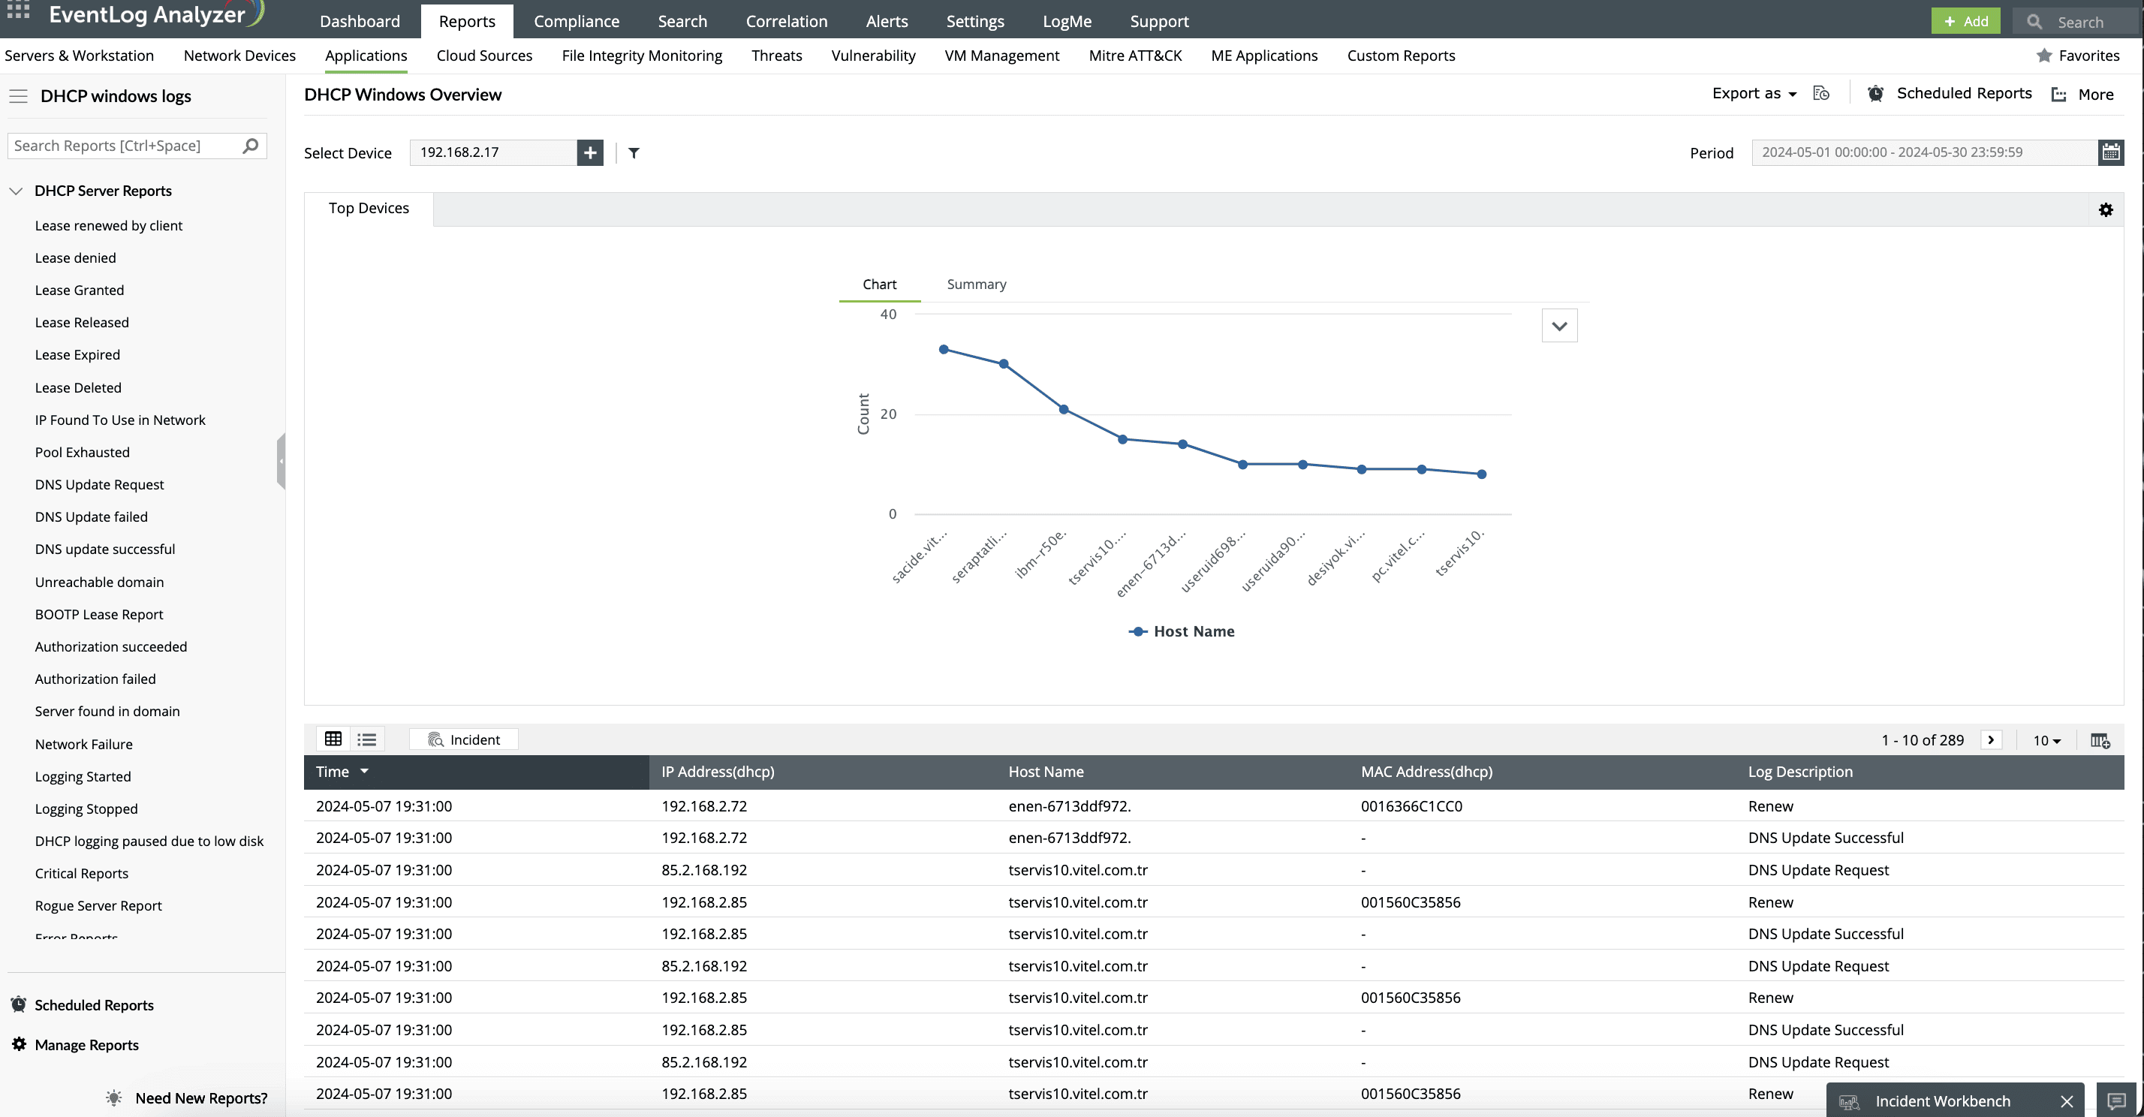Screen dimensions: 2144x1117
Task: Switch to the Summary tab
Action: [x=975, y=284]
